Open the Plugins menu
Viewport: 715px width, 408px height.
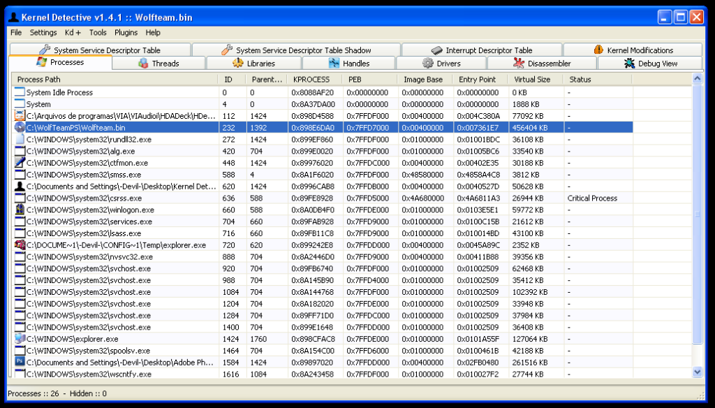click(126, 32)
